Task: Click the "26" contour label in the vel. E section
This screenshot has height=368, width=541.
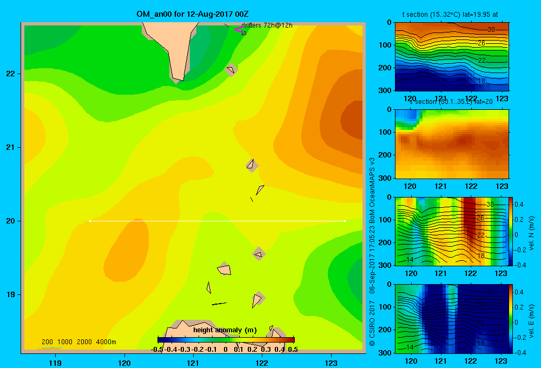Action: 480,306
